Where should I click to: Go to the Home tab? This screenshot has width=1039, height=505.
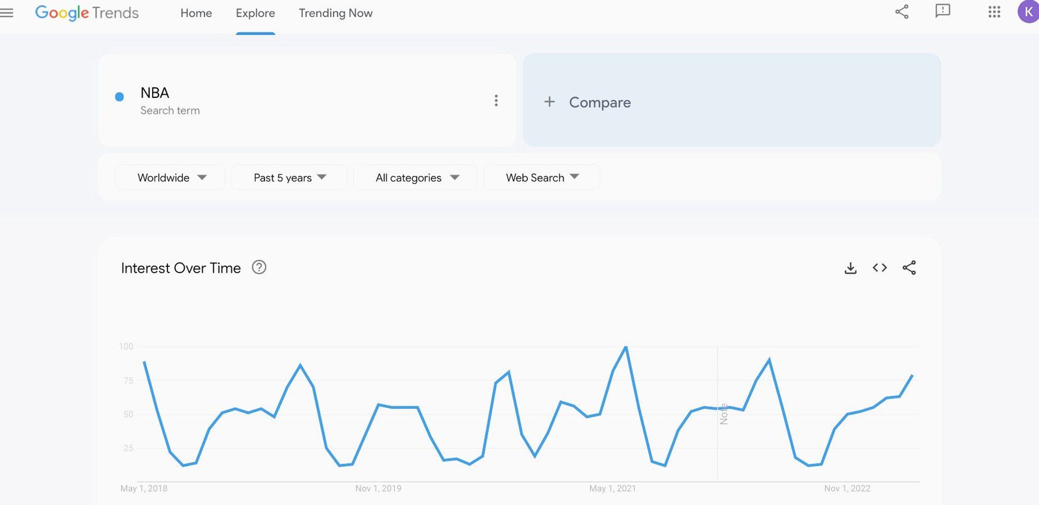(196, 13)
